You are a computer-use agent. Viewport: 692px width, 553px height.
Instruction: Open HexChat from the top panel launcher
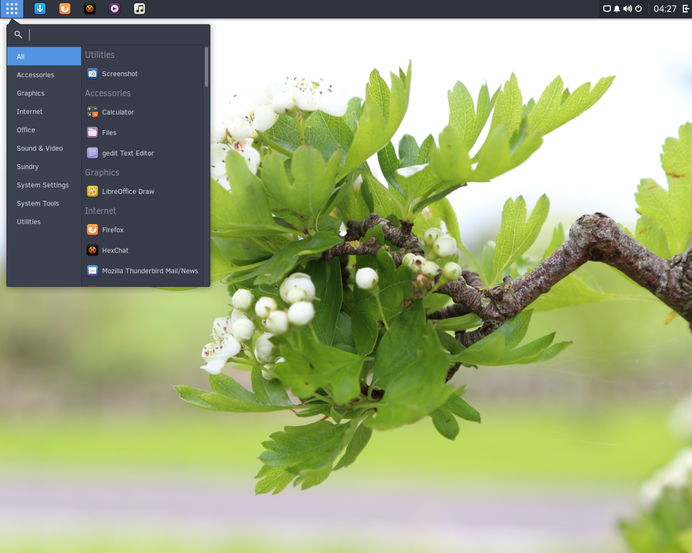pos(90,9)
